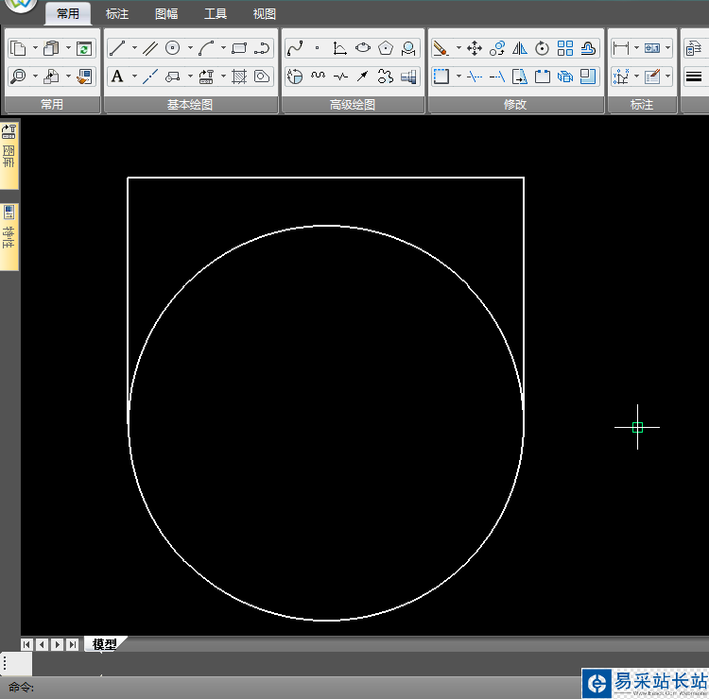This screenshot has height=699, width=709.
Task: Select the Text tool (A icon)
Action: pyautogui.click(x=117, y=77)
